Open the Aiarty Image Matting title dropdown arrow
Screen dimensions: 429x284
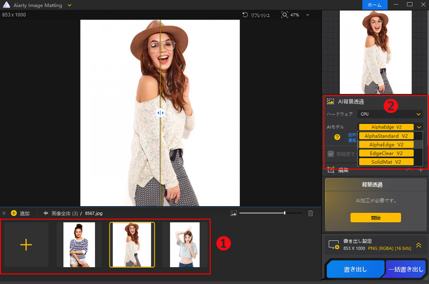point(70,5)
